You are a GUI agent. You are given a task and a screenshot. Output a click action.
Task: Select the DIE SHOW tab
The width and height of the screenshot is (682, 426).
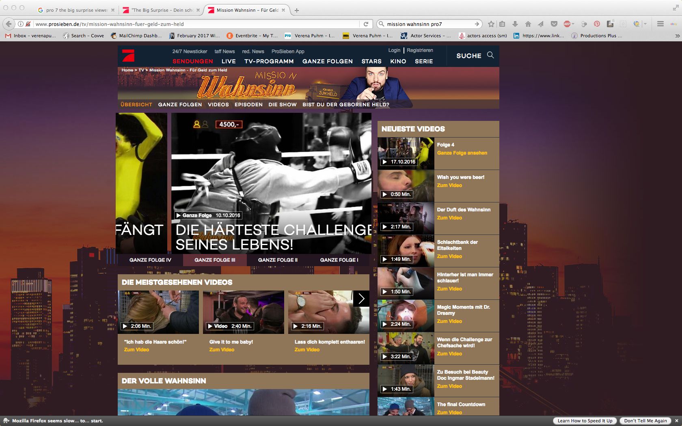283,105
